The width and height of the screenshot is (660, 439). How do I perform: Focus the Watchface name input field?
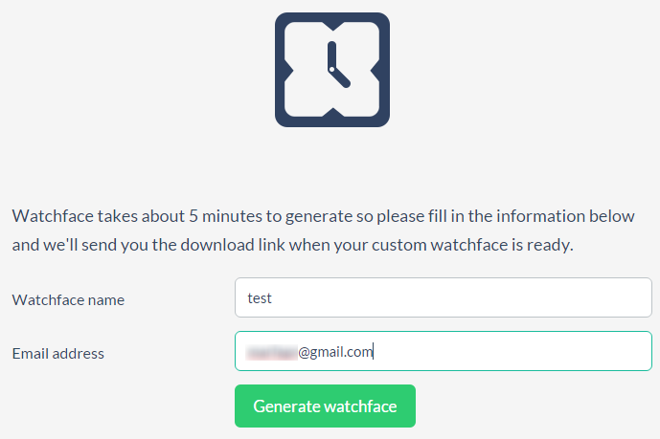[x=443, y=297]
